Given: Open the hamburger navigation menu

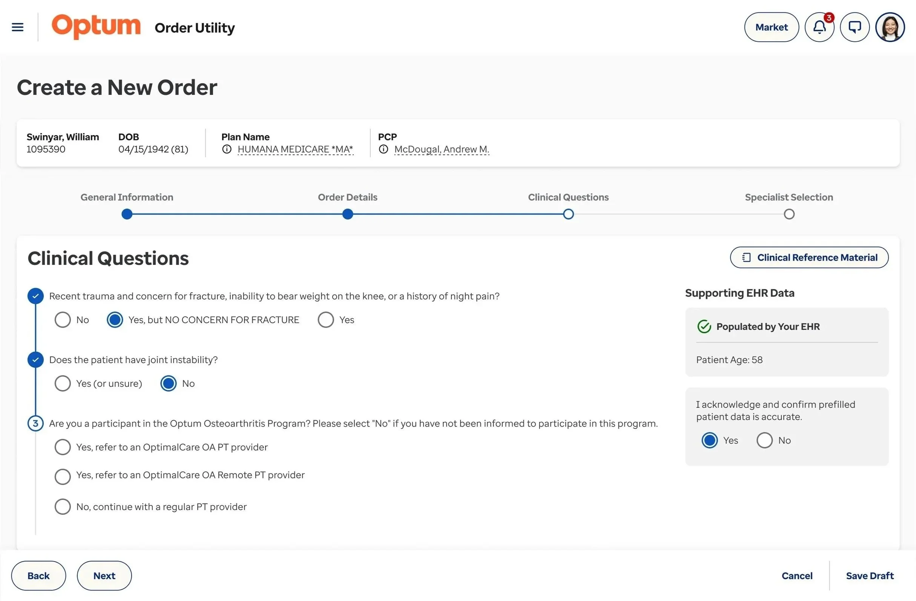Looking at the screenshot, I should click(18, 27).
